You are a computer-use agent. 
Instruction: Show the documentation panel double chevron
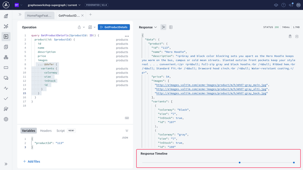(x=20, y=14)
